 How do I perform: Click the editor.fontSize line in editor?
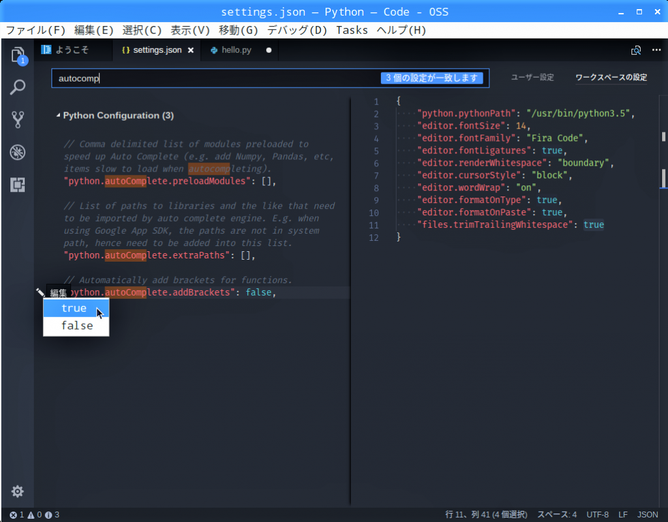pyautogui.click(x=474, y=126)
